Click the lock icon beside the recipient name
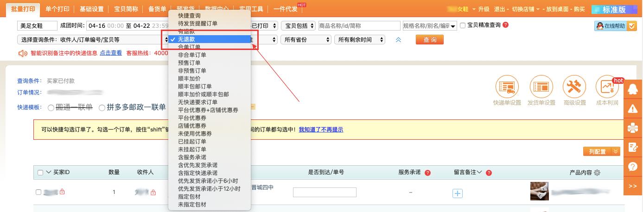 coord(153,192)
